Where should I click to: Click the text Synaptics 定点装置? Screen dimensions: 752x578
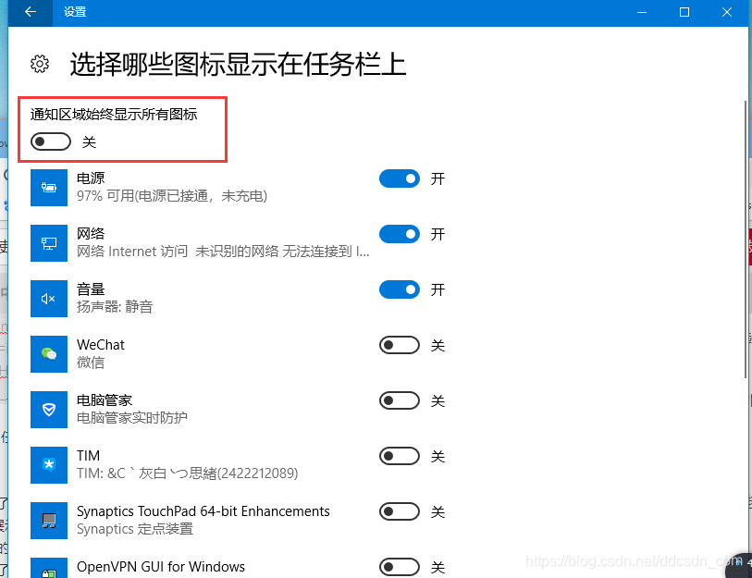(x=135, y=529)
